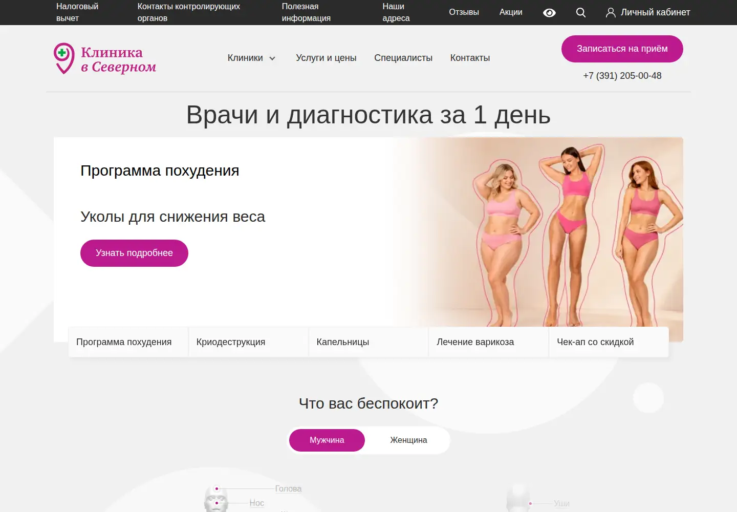
Task: Select the Нос body-part label
Action: 257,503
